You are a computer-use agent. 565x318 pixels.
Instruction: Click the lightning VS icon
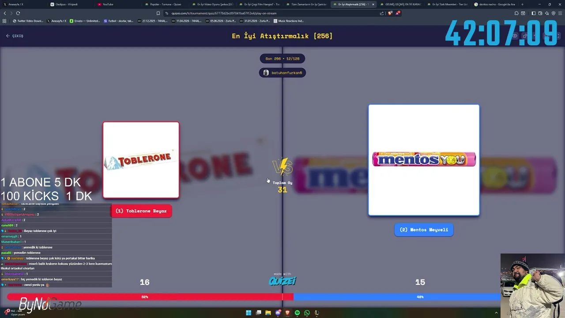tap(282, 167)
